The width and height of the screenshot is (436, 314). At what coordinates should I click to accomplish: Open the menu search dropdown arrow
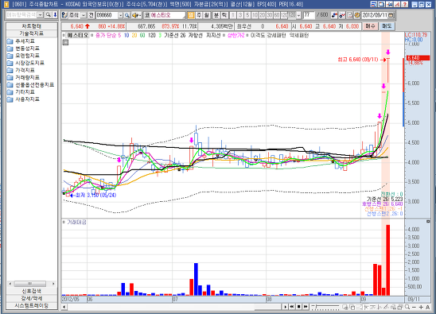coord(41,15)
